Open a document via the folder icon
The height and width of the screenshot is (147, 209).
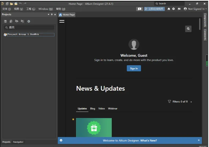click(x=12, y=3)
